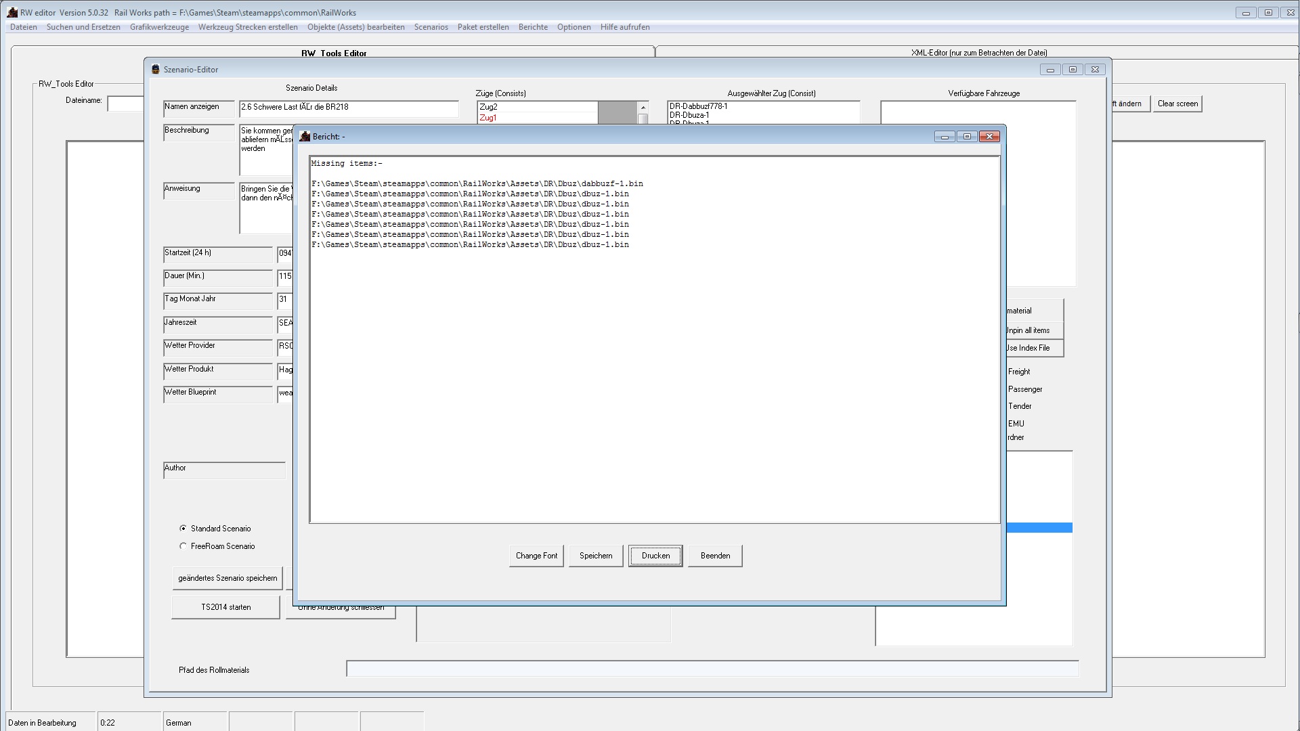Image resolution: width=1300 pixels, height=731 pixels.
Task: Click the Szenario-Editor title bar icon
Action: (156, 70)
